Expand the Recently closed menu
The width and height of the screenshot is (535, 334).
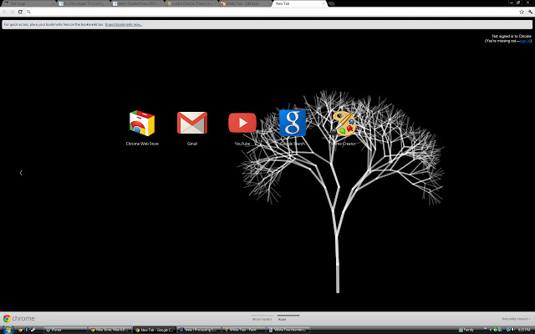click(x=517, y=319)
